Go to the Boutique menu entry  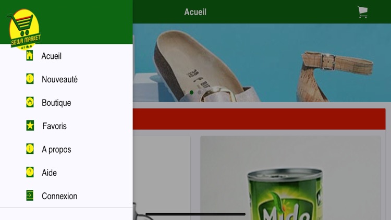pos(66,103)
